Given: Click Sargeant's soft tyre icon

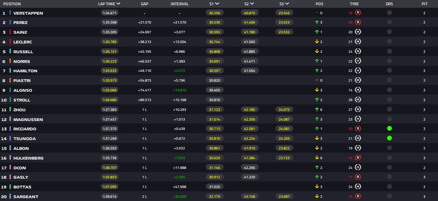Looking at the screenshot, I should [358, 196].
